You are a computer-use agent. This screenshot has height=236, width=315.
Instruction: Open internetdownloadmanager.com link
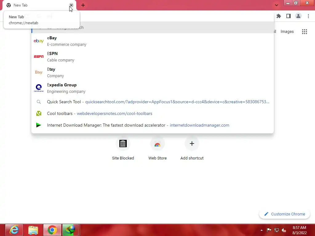coord(199,125)
